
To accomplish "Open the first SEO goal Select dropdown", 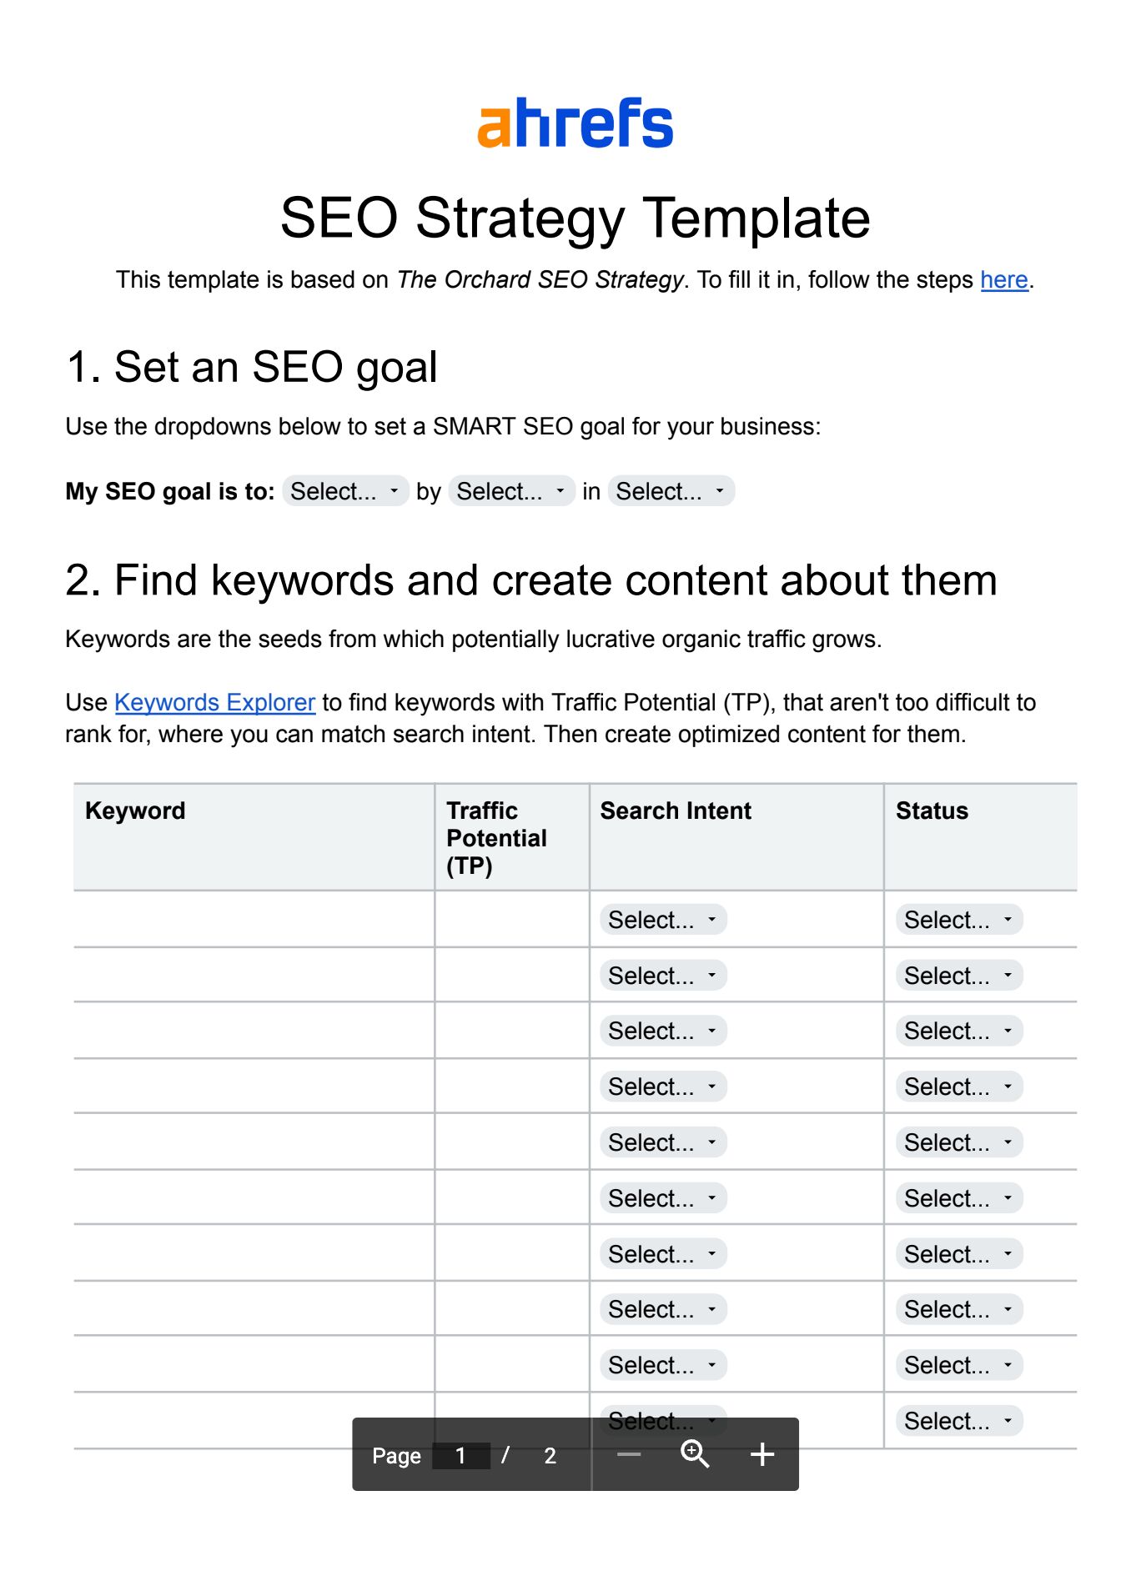I will click(344, 491).
